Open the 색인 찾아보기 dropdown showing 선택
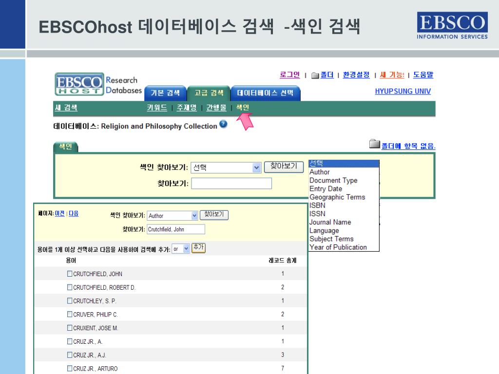Image resolution: width=499 pixels, height=374 pixels. (x=226, y=168)
